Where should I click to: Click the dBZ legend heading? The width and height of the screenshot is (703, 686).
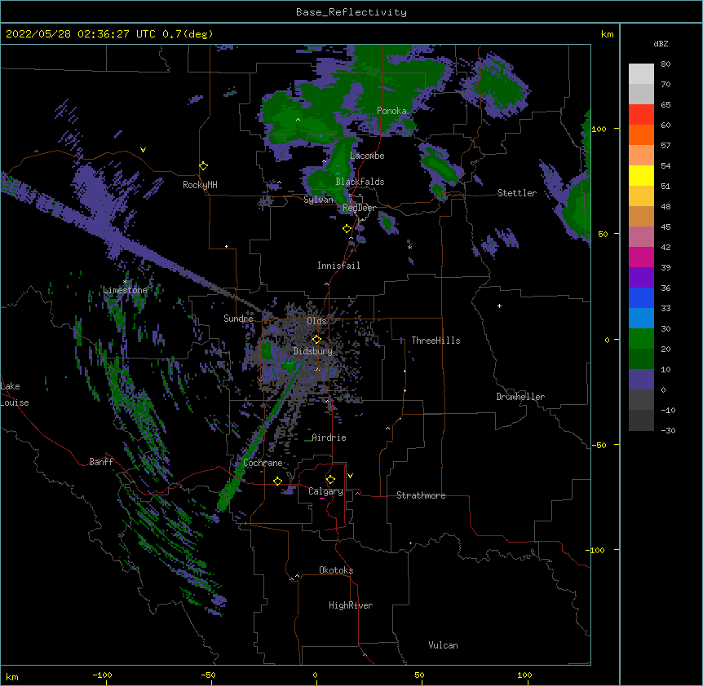661,43
